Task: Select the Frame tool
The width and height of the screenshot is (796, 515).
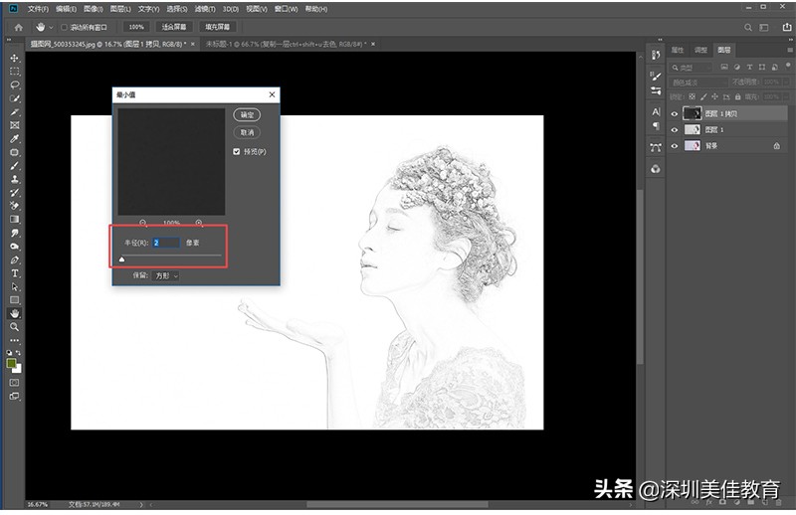Action: click(14, 125)
